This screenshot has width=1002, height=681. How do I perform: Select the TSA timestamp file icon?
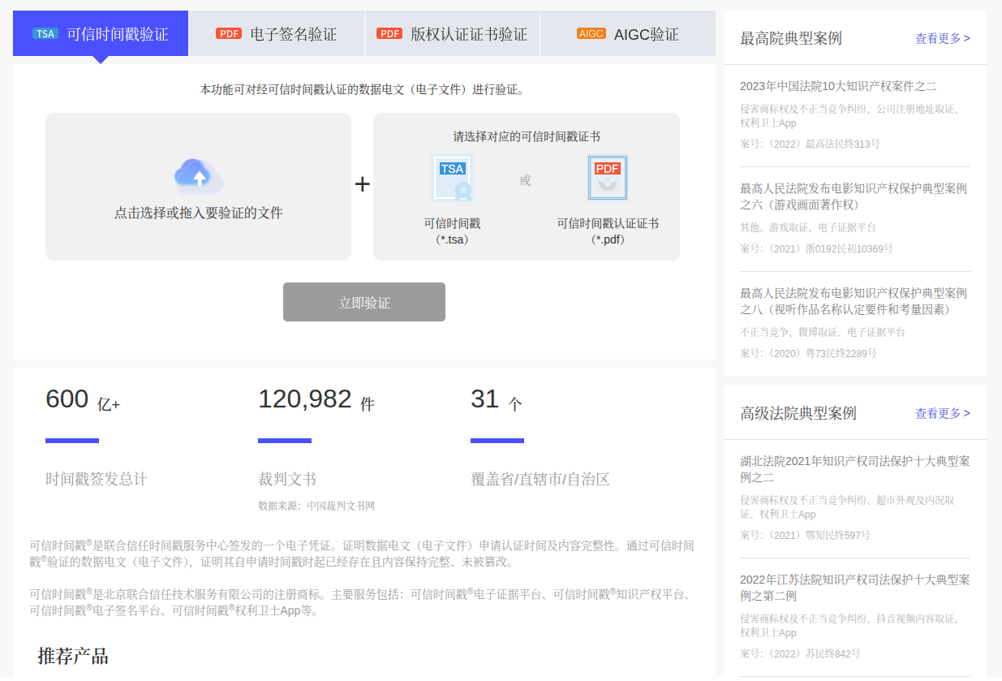coord(452,178)
